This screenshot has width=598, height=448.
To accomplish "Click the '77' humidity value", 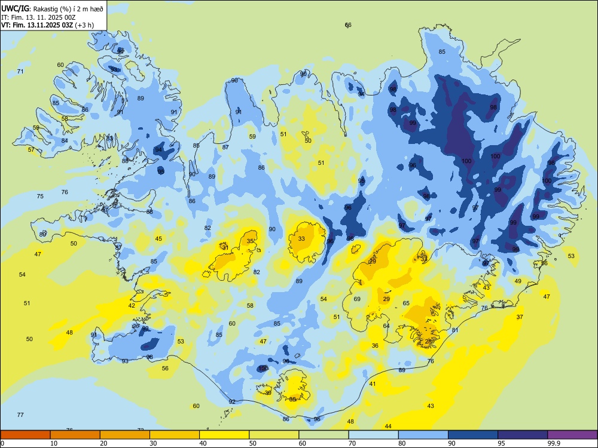I will tap(20, 415).
